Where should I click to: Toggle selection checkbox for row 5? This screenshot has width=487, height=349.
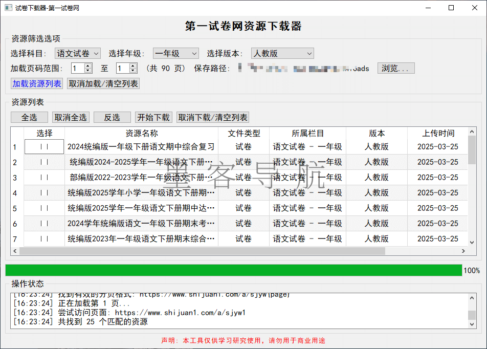coord(44,208)
